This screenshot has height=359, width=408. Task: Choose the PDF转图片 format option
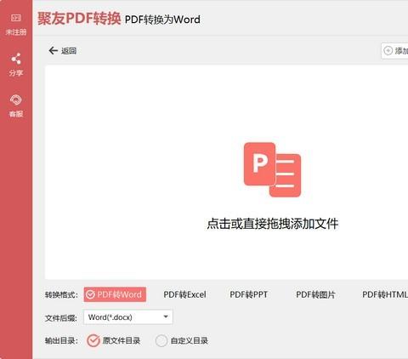tap(315, 294)
